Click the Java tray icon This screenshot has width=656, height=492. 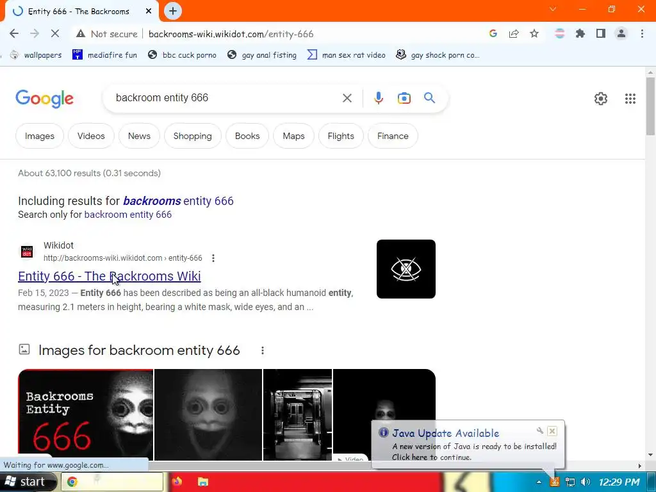click(x=554, y=482)
